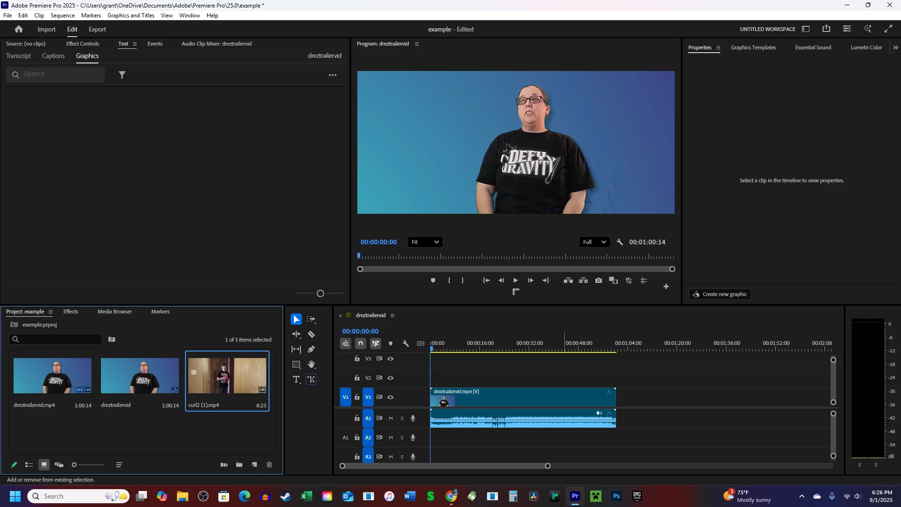The width and height of the screenshot is (901, 507).
Task: Toggle V3 track output eye
Action: pos(391,359)
